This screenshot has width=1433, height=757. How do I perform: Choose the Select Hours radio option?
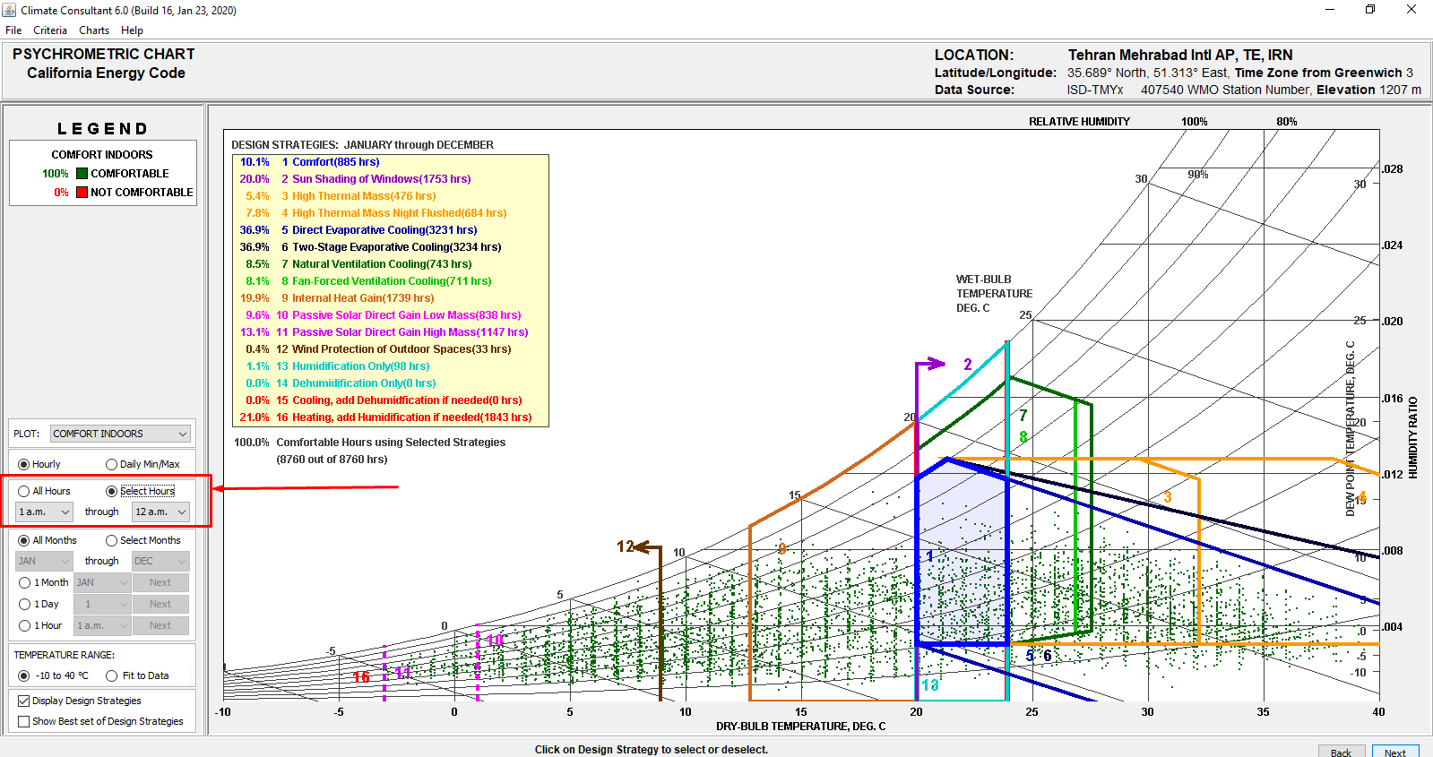[x=112, y=491]
